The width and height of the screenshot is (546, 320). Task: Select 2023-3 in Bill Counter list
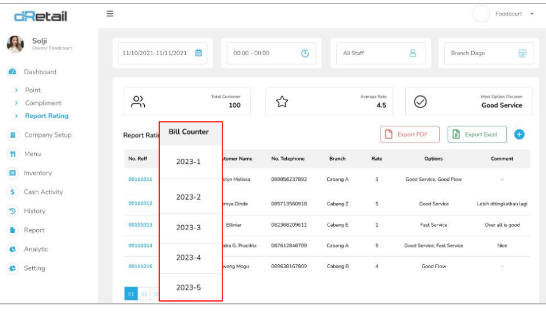click(x=189, y=227)
